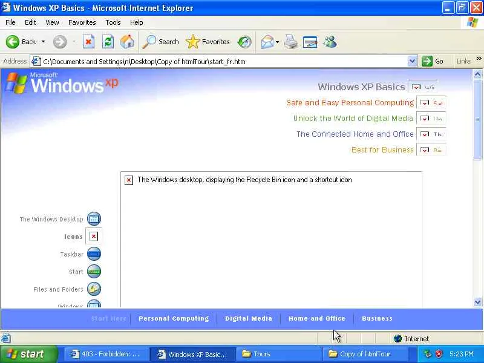484x363 pixels.
Task: Switch to Home and Office tab
Action: pos(317,319)
